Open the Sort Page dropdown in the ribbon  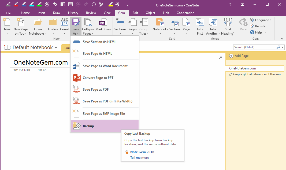tap(186, 26)
